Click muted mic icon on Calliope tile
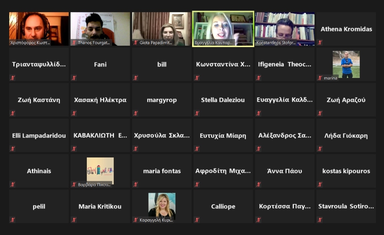The image size is (384, 235). point(197,220)
